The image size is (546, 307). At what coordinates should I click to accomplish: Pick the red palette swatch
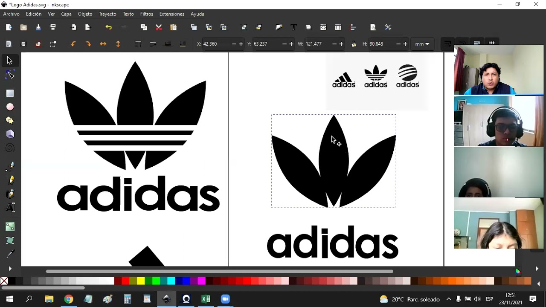(x=125, y=281)
